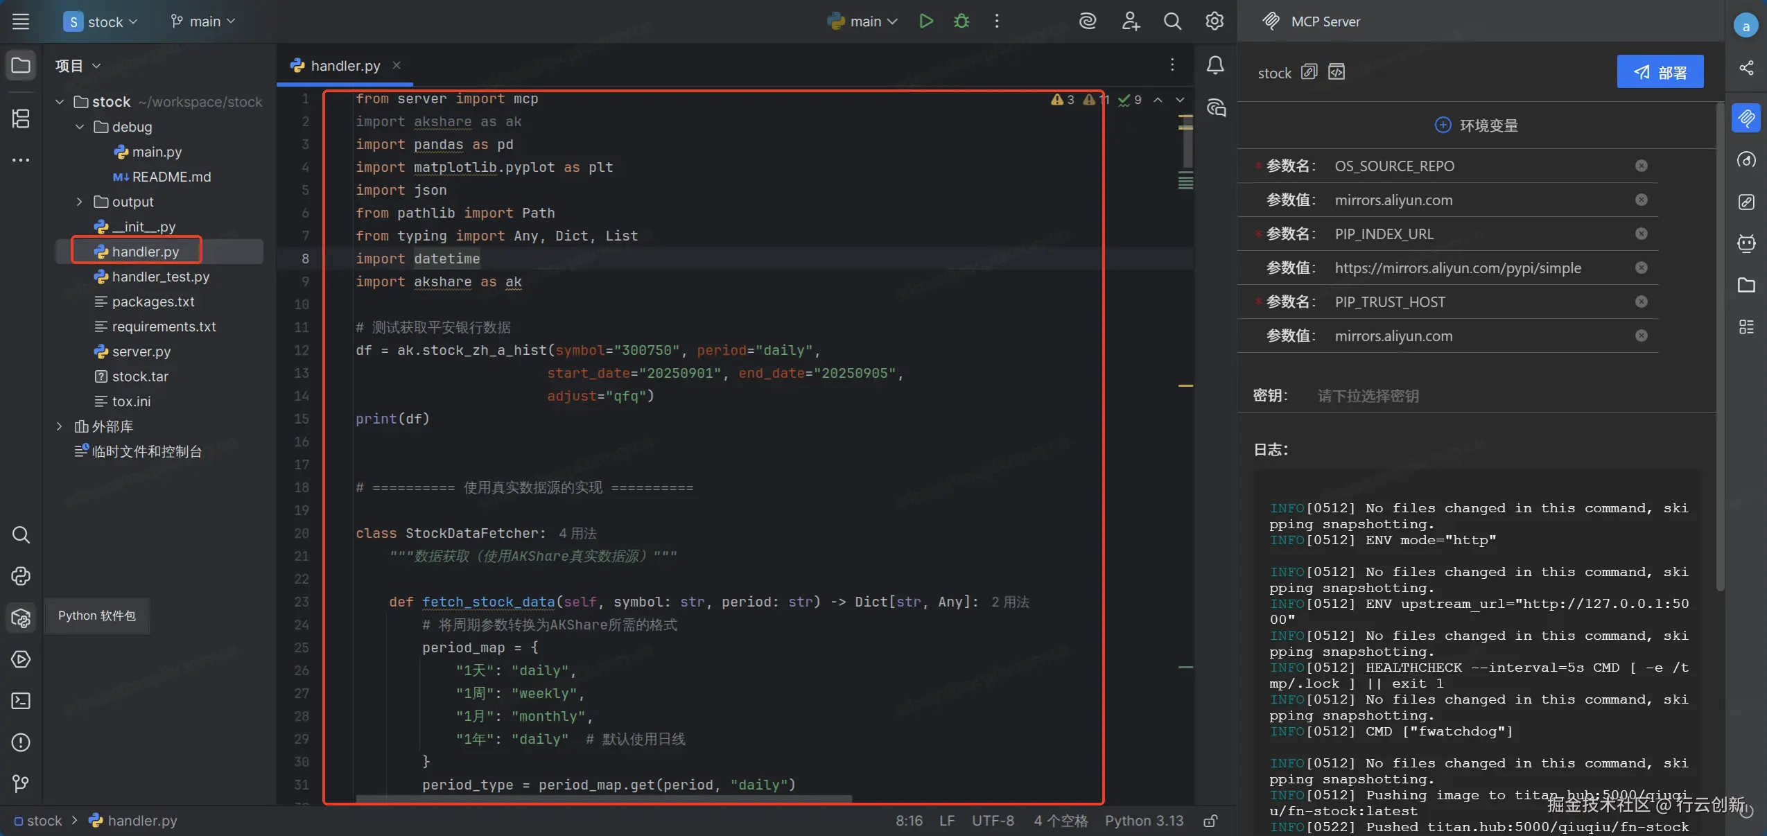Open the Terminal tool window

click(21, 701)
